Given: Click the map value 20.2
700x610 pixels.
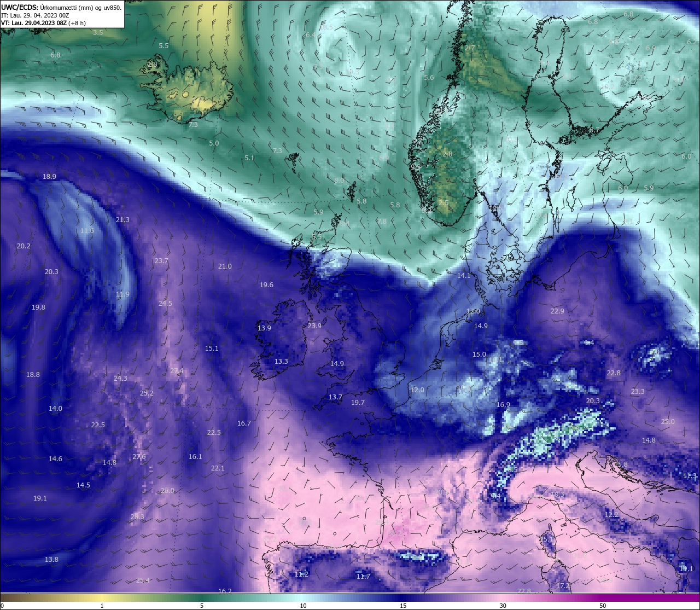Looking at the screenshot, I should [24, 246].
